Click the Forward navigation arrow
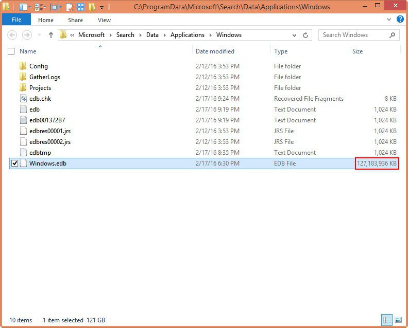The height and width of the screenshot is (328, 408). (x=27, y=35)
